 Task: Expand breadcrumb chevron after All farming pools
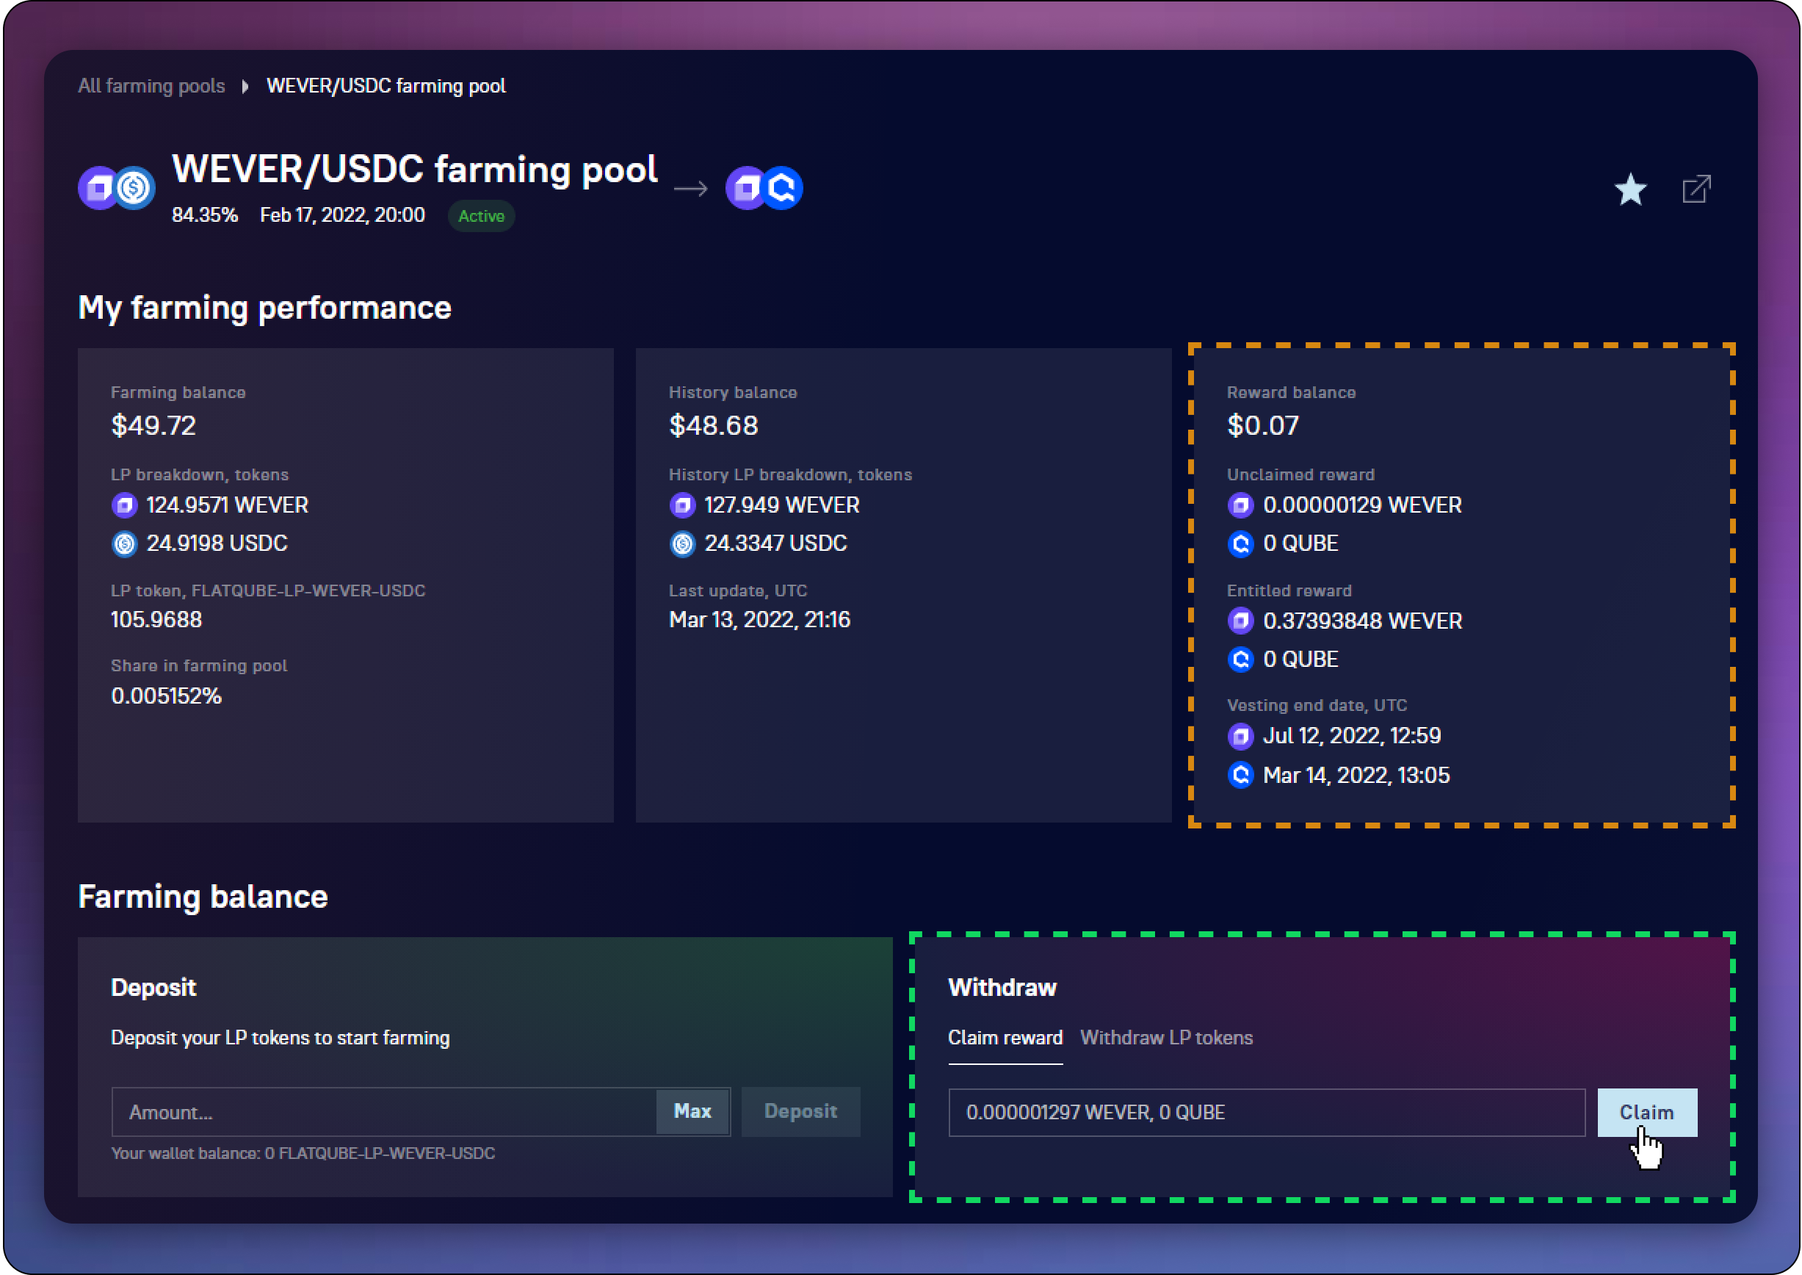tap(245, 87)
